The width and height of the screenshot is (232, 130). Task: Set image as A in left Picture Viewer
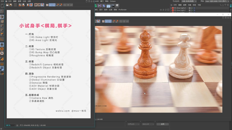(x=58, y=5)
